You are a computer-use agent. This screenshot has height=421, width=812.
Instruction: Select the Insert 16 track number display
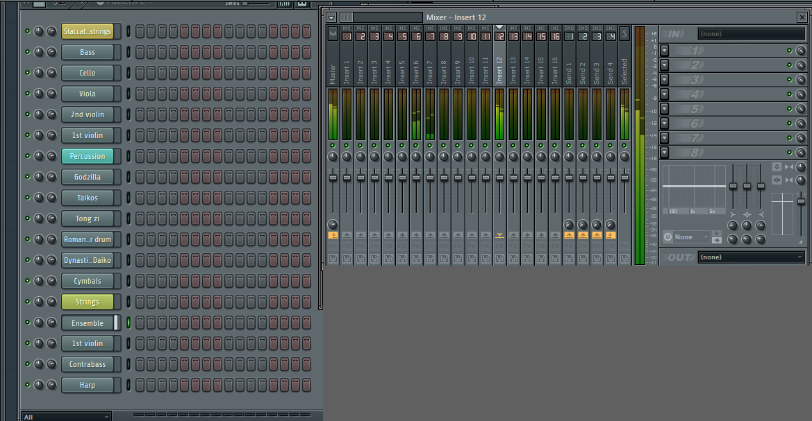click(x=554, y=36)
